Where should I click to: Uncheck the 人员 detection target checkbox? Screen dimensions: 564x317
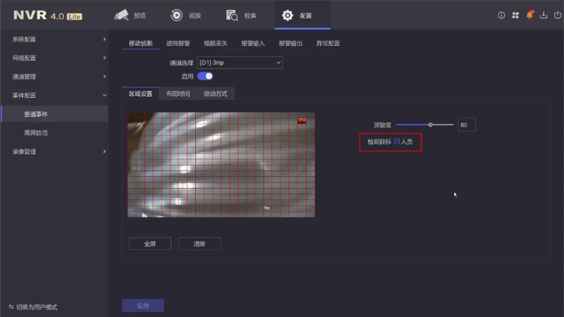(x=397, y=142)
